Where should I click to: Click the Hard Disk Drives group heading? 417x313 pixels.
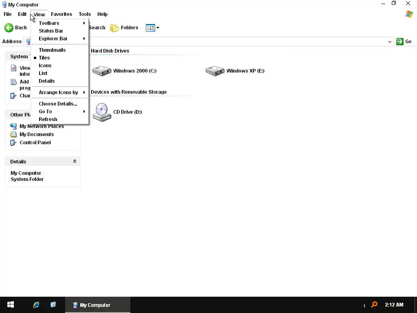(x=110, y=51)
